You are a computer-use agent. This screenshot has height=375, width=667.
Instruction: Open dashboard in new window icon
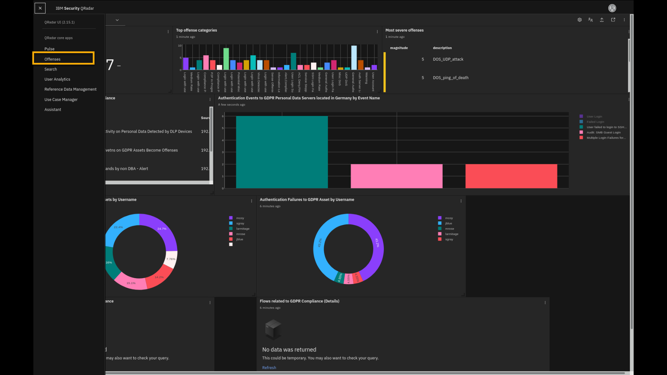pos(613,20)
